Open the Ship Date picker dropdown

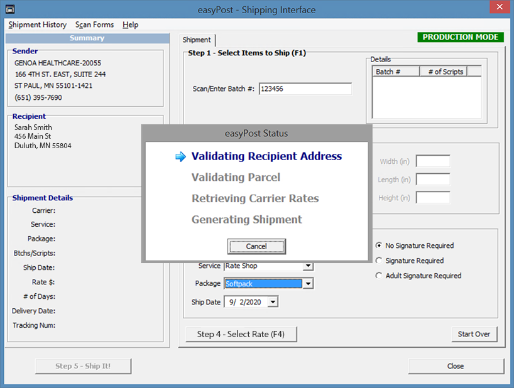(272, 302)
